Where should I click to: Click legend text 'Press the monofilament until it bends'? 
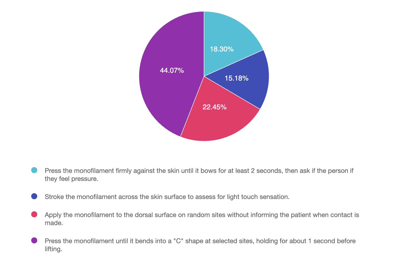click(200, 241)
